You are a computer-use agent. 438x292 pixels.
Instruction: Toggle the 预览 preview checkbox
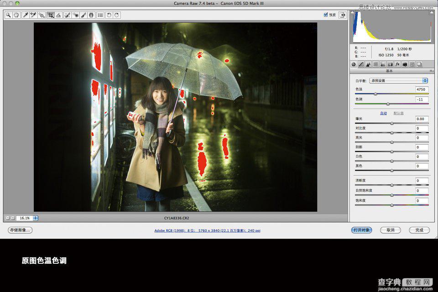[x=325, y=15]
